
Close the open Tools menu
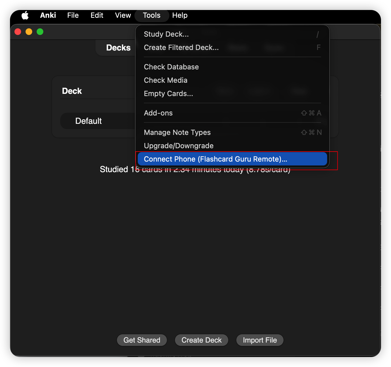152,15
